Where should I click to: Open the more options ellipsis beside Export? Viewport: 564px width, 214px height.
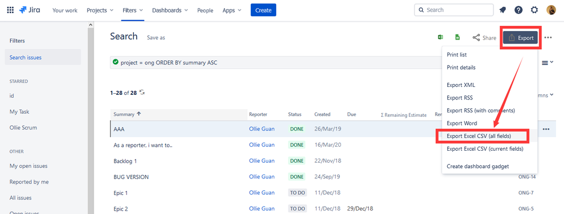pyautogui.click(x=548, y=37)
